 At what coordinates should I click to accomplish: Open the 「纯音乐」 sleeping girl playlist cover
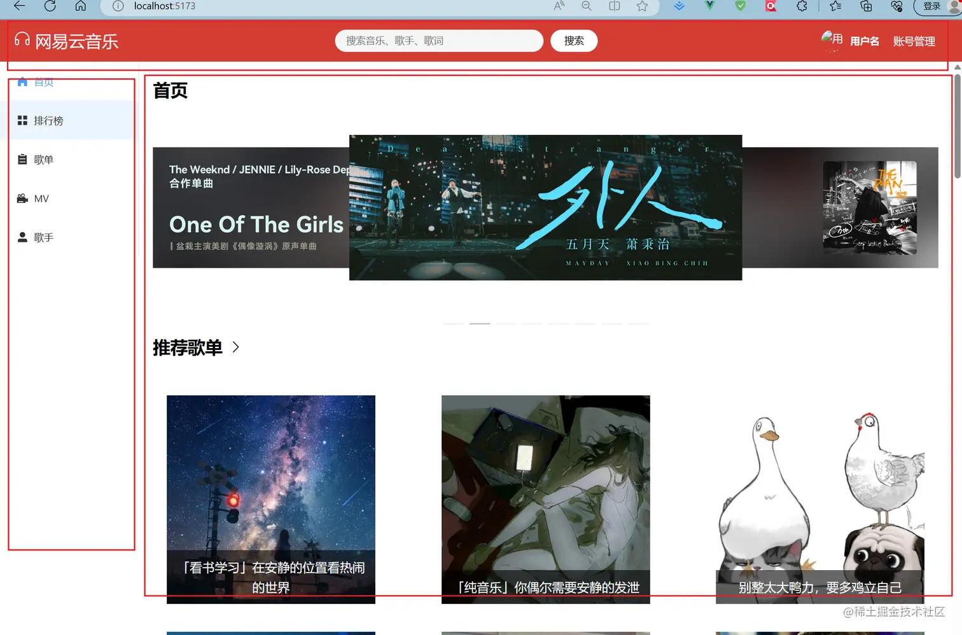546,499
